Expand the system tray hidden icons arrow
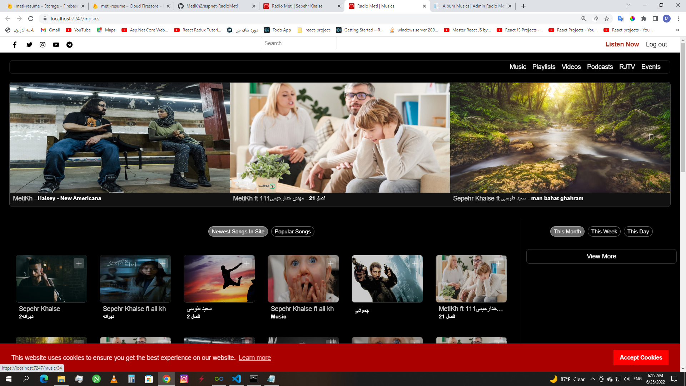 coord(593,379)
